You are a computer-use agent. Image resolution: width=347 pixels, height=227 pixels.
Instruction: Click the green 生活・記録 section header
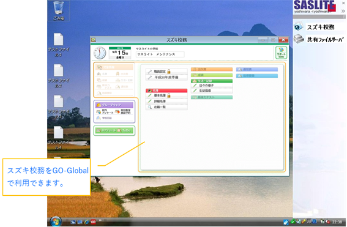click(x=212, y=81)
